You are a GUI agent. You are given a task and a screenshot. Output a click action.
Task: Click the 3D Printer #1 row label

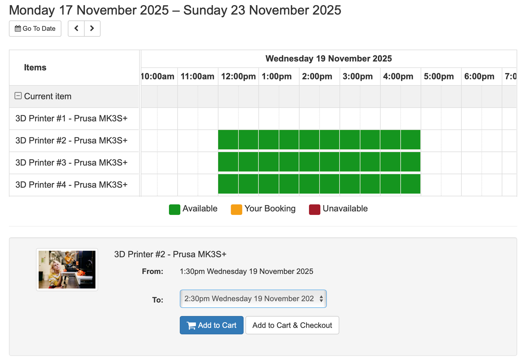(x=72, y=118)
